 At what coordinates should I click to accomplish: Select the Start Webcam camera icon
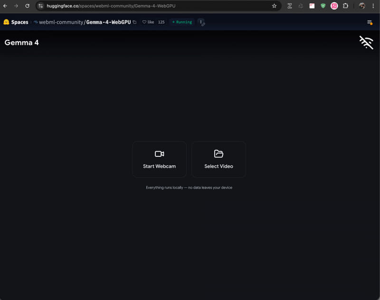(159, 153)
